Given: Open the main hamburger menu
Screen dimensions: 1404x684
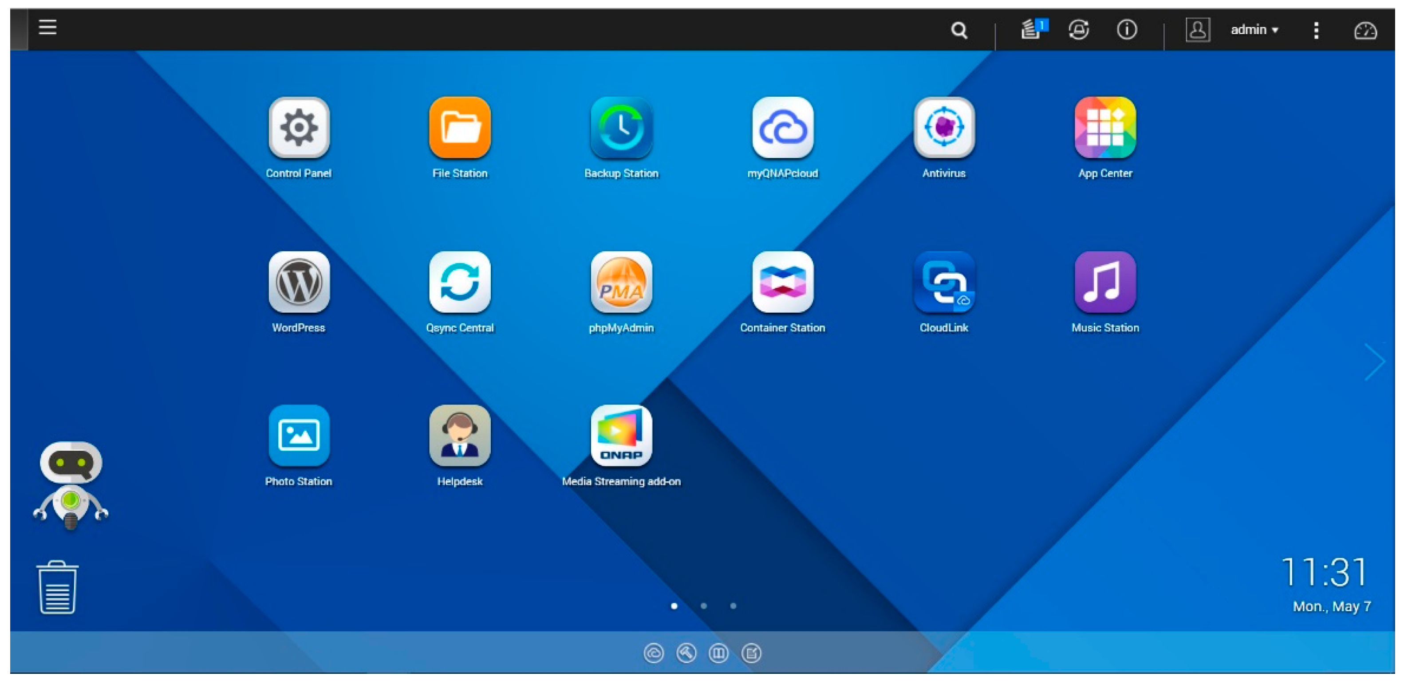Looking at the screenshot, I should click(x=47, y=27).
